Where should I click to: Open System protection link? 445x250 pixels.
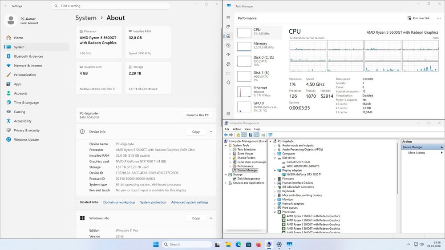pyautogui.click(x=153, y=202)
